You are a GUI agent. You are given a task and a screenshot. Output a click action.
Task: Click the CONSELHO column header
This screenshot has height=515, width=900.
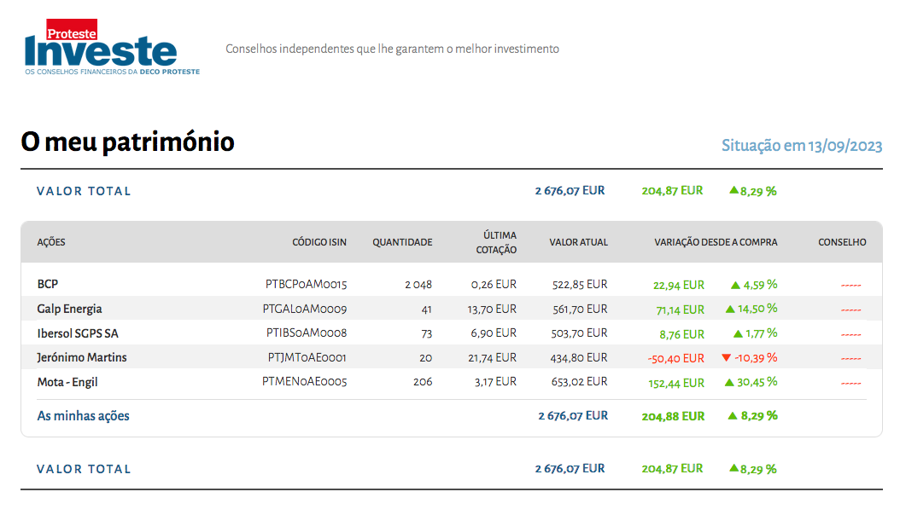(842, 242)
